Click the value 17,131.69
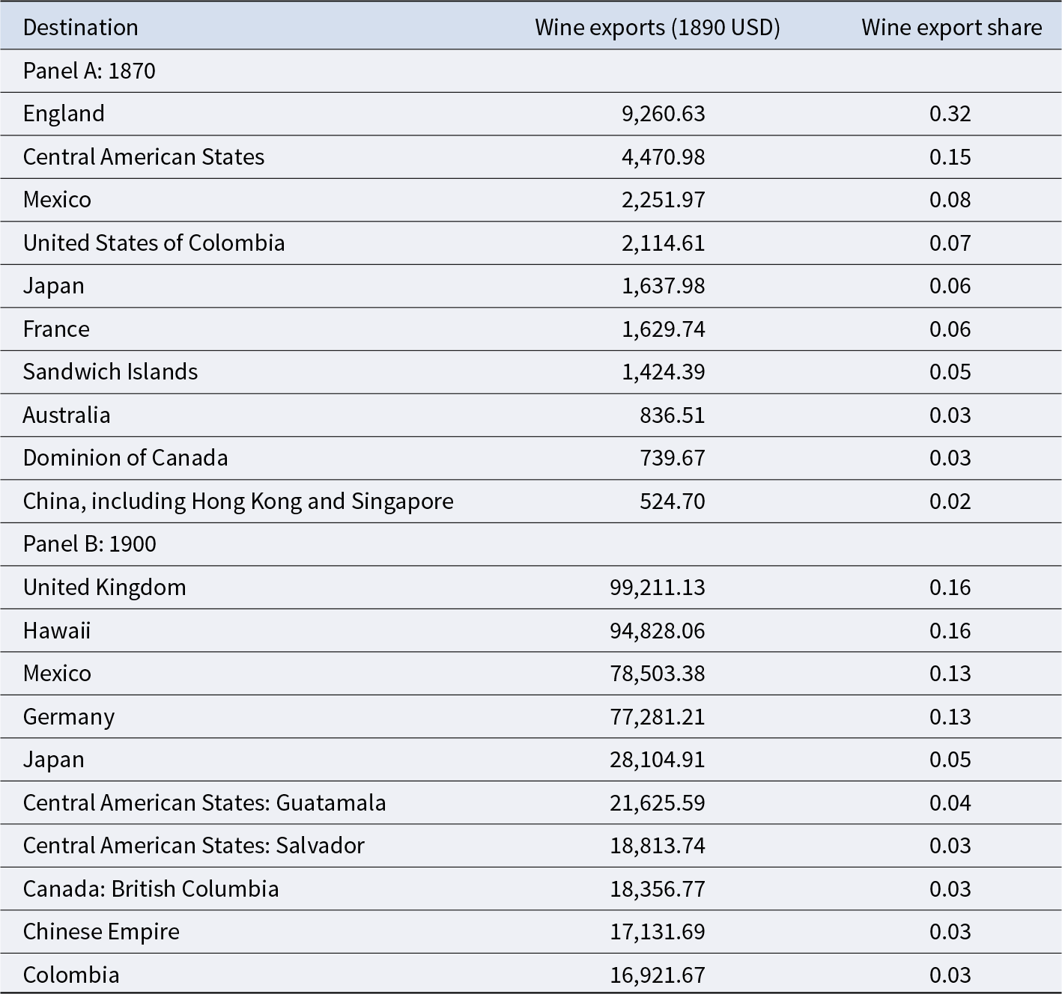This screenshot has width=1062, height=994. pyautogui.click(x=658, y=932)
